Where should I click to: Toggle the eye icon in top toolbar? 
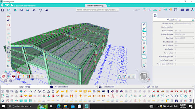[x=34, y=10]
